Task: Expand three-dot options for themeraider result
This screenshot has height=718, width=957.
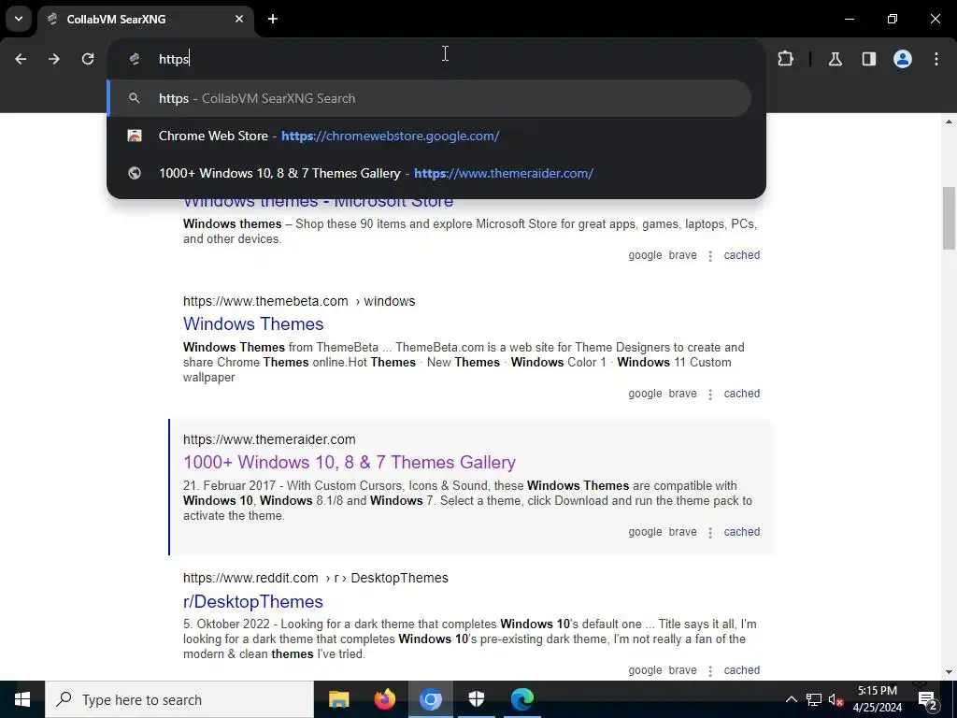Action: [x=710, y=532]
